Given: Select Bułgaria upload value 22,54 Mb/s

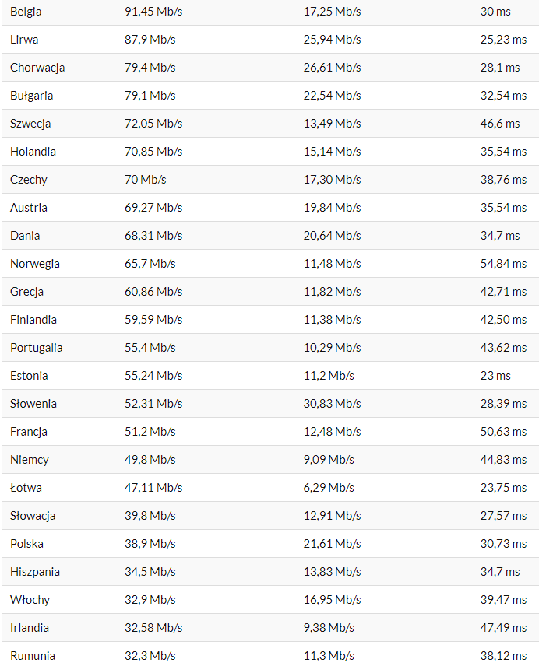Looking at the screenshot, I should click(x=332, y=96).
